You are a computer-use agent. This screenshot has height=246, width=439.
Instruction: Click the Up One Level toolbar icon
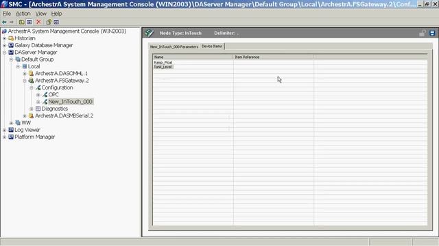click(x=21, y=22)
